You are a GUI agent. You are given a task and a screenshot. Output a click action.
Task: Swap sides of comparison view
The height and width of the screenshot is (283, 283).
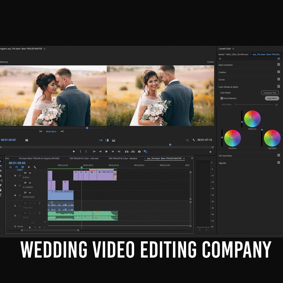pos(187,140)
